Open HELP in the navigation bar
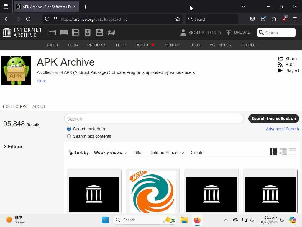 [121, 45]
